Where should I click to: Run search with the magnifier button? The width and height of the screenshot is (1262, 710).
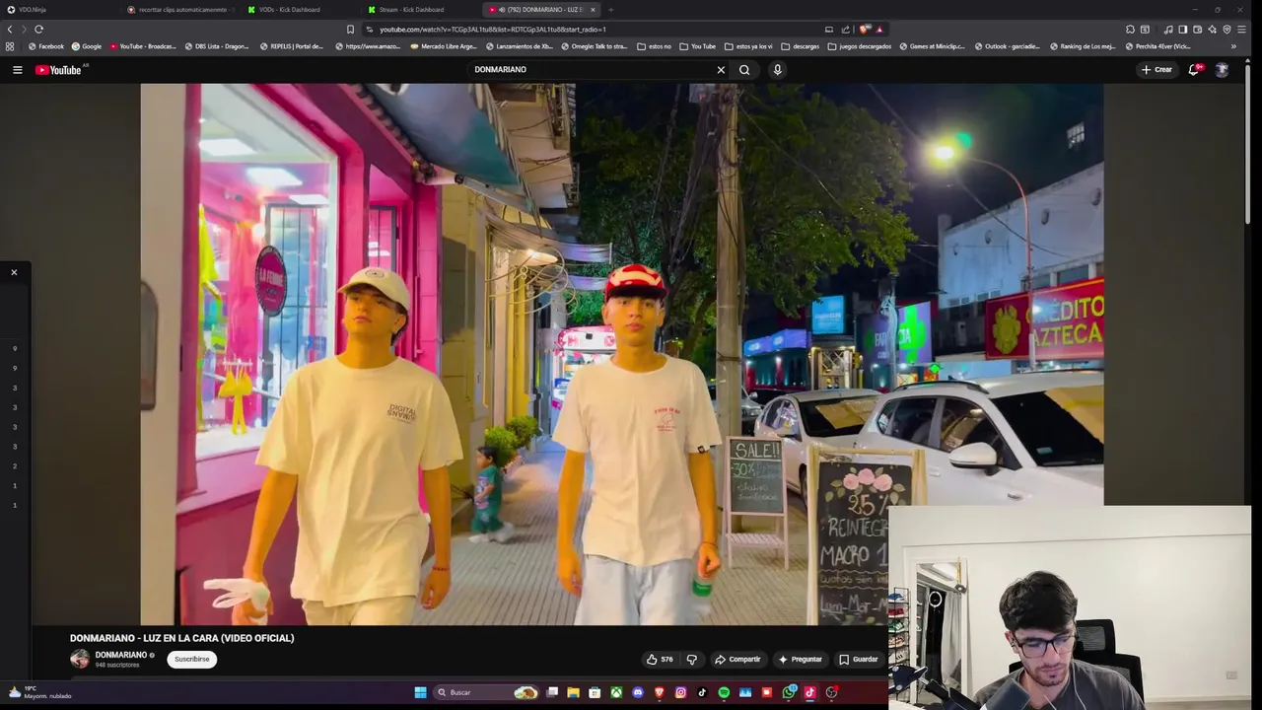coord(744,70)
